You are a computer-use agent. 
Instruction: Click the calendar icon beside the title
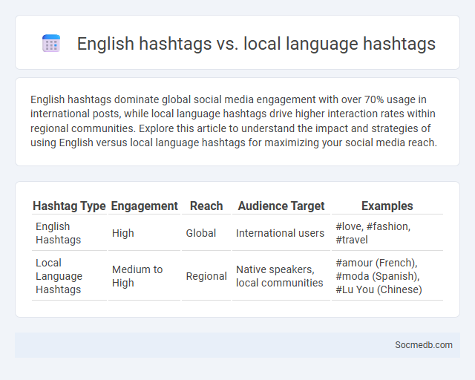51,43
